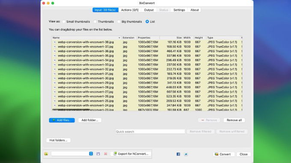The width and height of the screenshot is (291, 163).
Task: Click the file icon beside webp-conversion-with-xnconvert-28.jpg
Action: (x=55, y=87)
